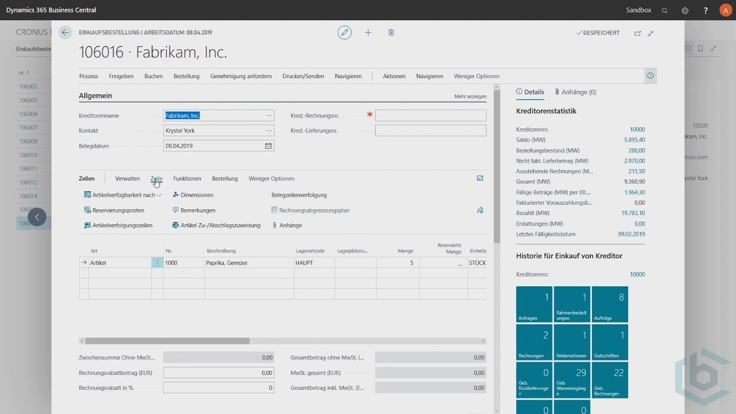Open user account avatar

(x=726, y=10)
